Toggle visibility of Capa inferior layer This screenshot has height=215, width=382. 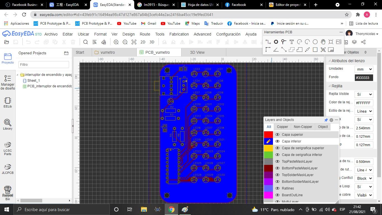pos(277,141)
